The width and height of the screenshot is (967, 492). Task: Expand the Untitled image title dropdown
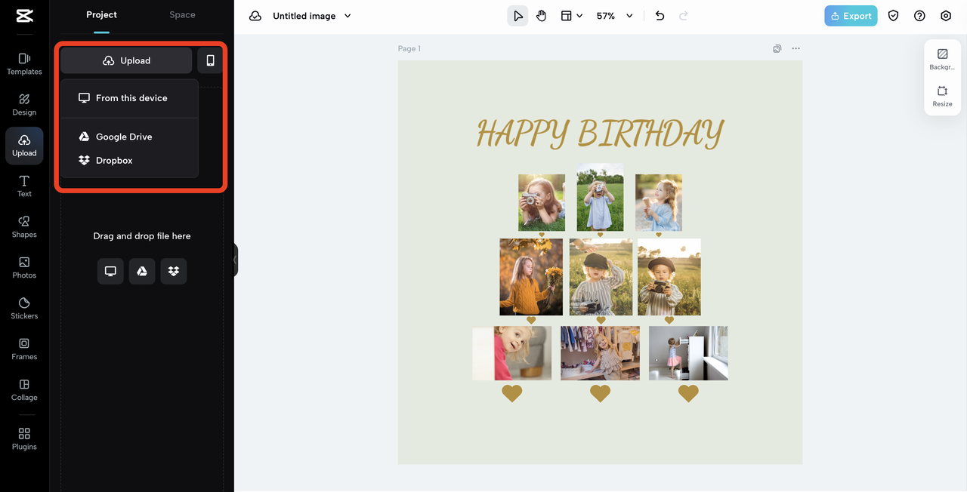(x=348, y=16)
